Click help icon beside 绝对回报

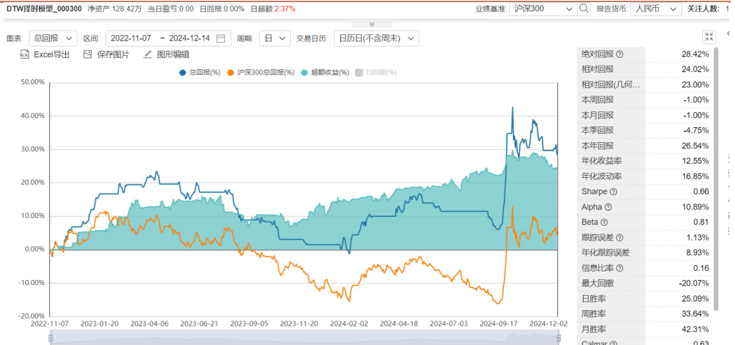[619, 54]
